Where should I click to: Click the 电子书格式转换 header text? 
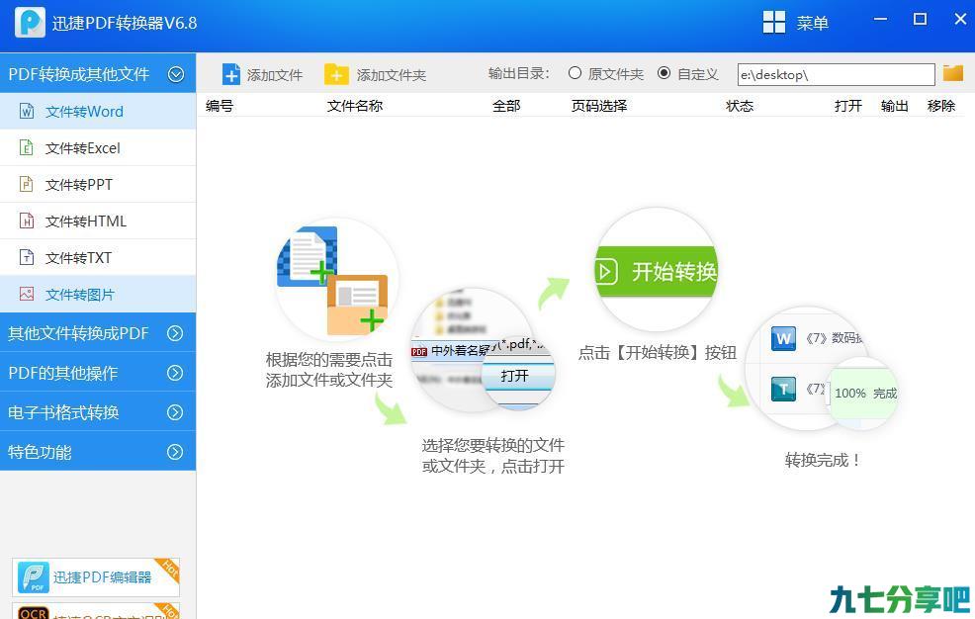click(x=63, y=412)
